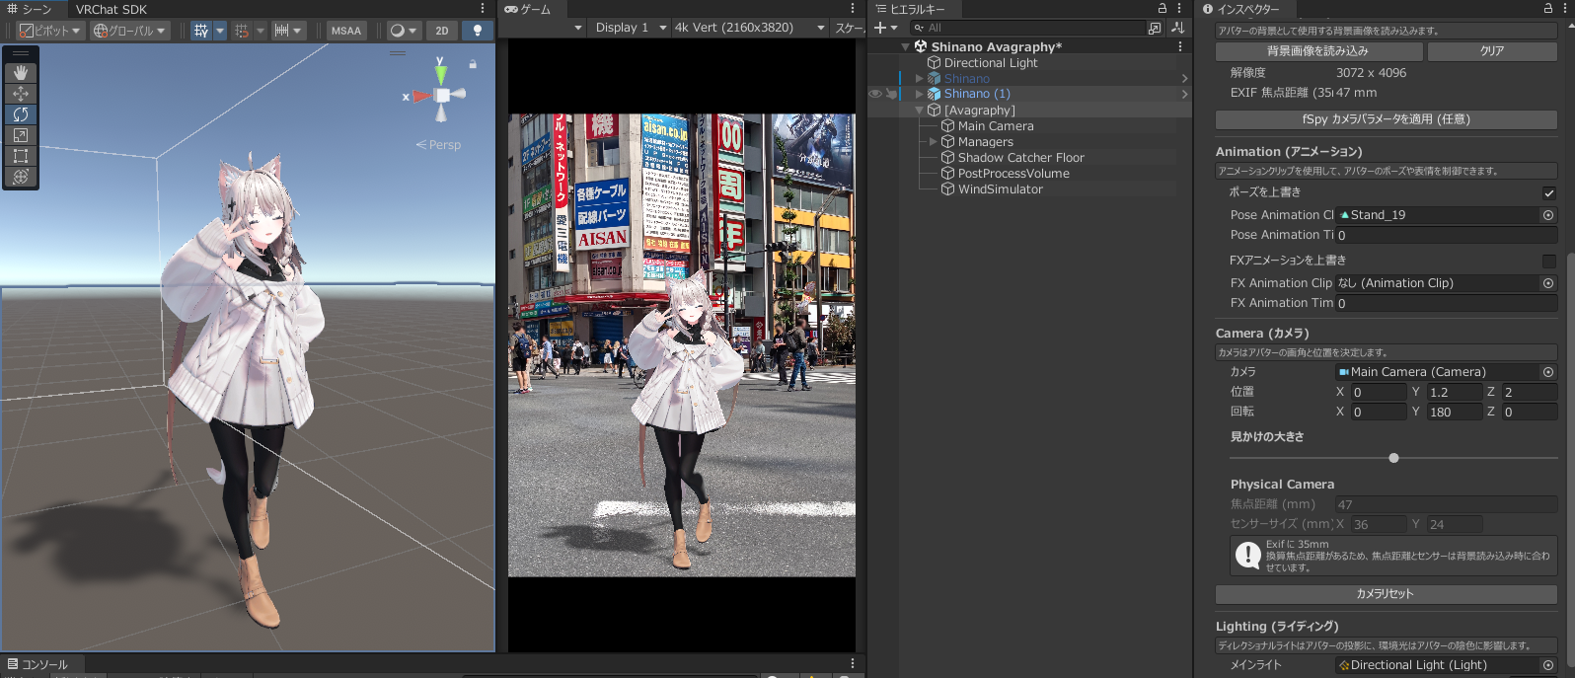1575x678 pixels.
Task: Open object picker for Main Camera field
Action: pyautogui.click(x=1547, y=372)
